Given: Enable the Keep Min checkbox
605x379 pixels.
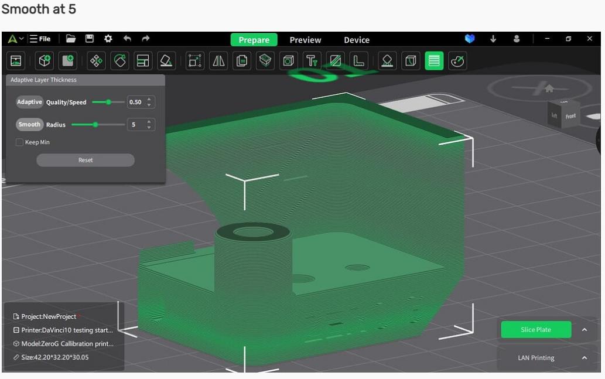Looking at the screenshot, I should coord(19,142).
